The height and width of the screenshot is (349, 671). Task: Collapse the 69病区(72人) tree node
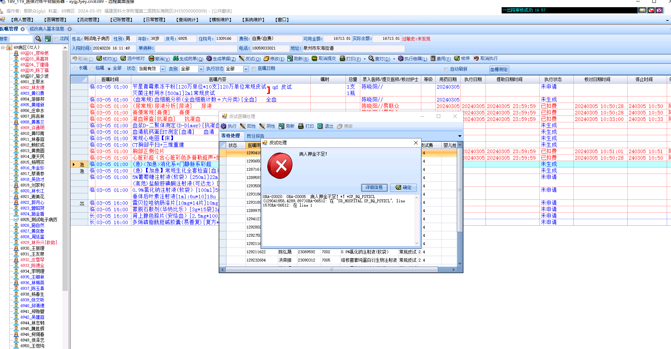coord(3,47)
